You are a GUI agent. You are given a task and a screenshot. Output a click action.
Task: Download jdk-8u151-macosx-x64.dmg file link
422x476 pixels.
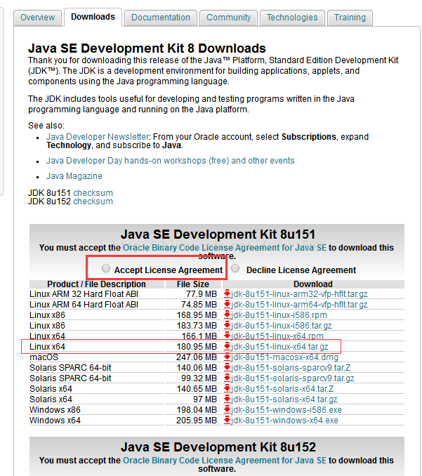tap(284, 357)
